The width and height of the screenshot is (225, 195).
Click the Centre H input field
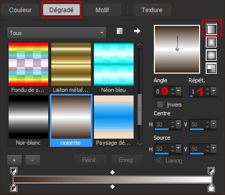point(162,124)
